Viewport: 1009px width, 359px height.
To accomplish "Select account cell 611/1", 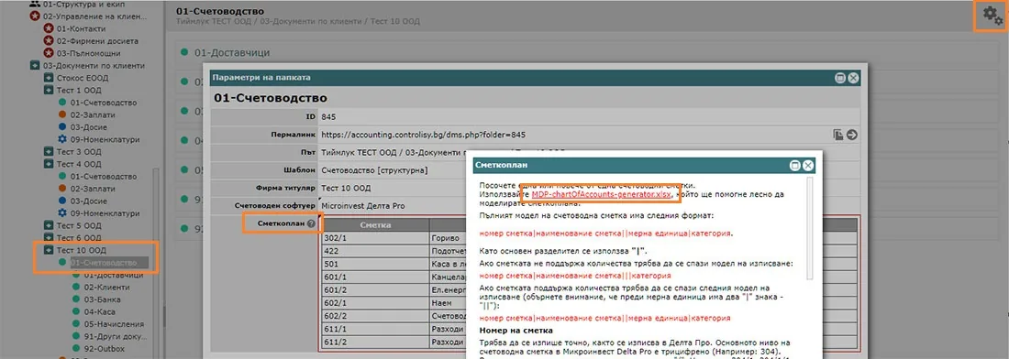I will pyautogui.click(x=375, y=330).
